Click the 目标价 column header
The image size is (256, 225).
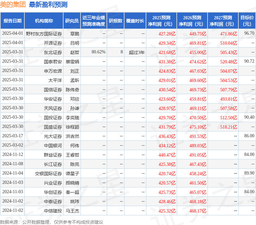point(247,21)
